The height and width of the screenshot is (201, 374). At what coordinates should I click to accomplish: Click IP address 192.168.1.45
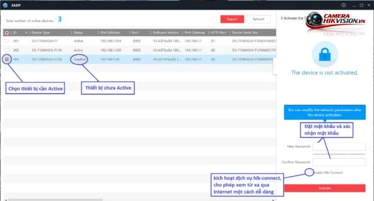pos(110,59)
